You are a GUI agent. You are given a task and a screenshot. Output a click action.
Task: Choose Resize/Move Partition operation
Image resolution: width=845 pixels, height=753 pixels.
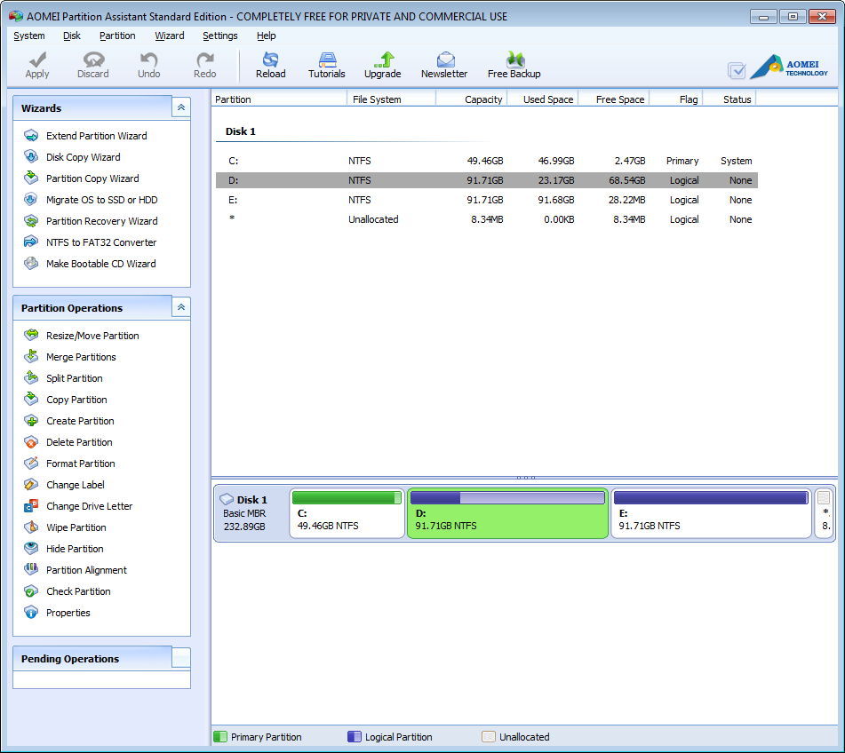92,336
